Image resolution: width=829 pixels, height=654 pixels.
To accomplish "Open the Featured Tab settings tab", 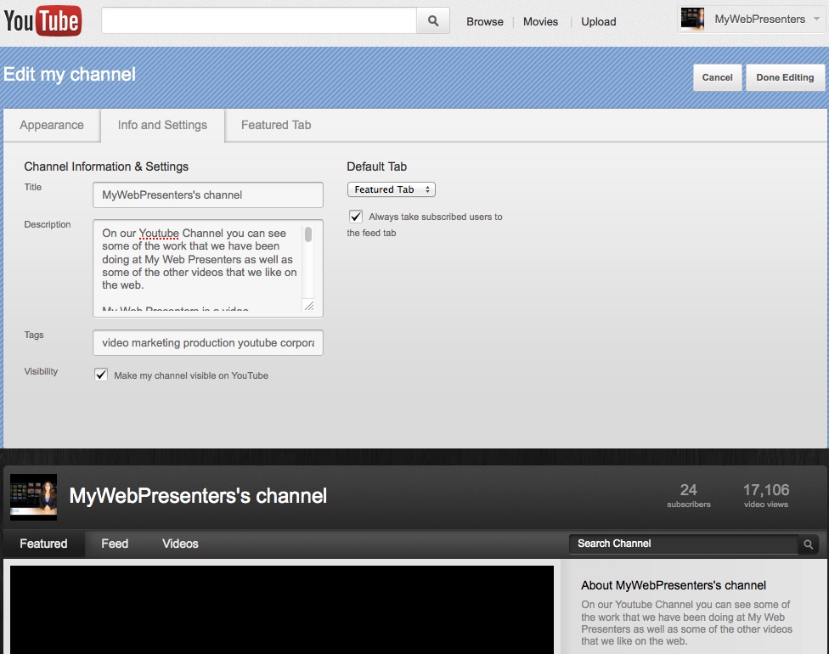I will pyautogui.click(x=276, y=125).
